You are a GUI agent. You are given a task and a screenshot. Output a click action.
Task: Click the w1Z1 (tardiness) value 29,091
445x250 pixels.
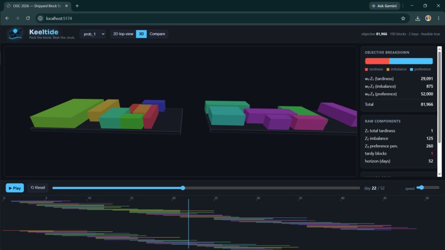(x=427, y=78)
